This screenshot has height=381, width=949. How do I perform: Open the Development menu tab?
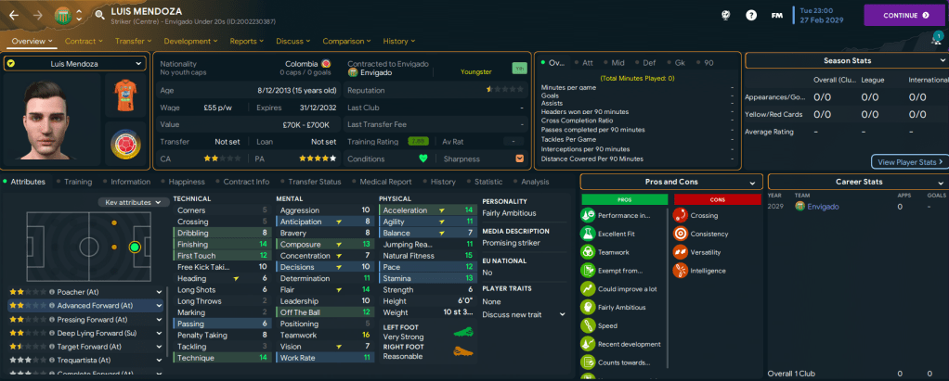click(192, 41)
